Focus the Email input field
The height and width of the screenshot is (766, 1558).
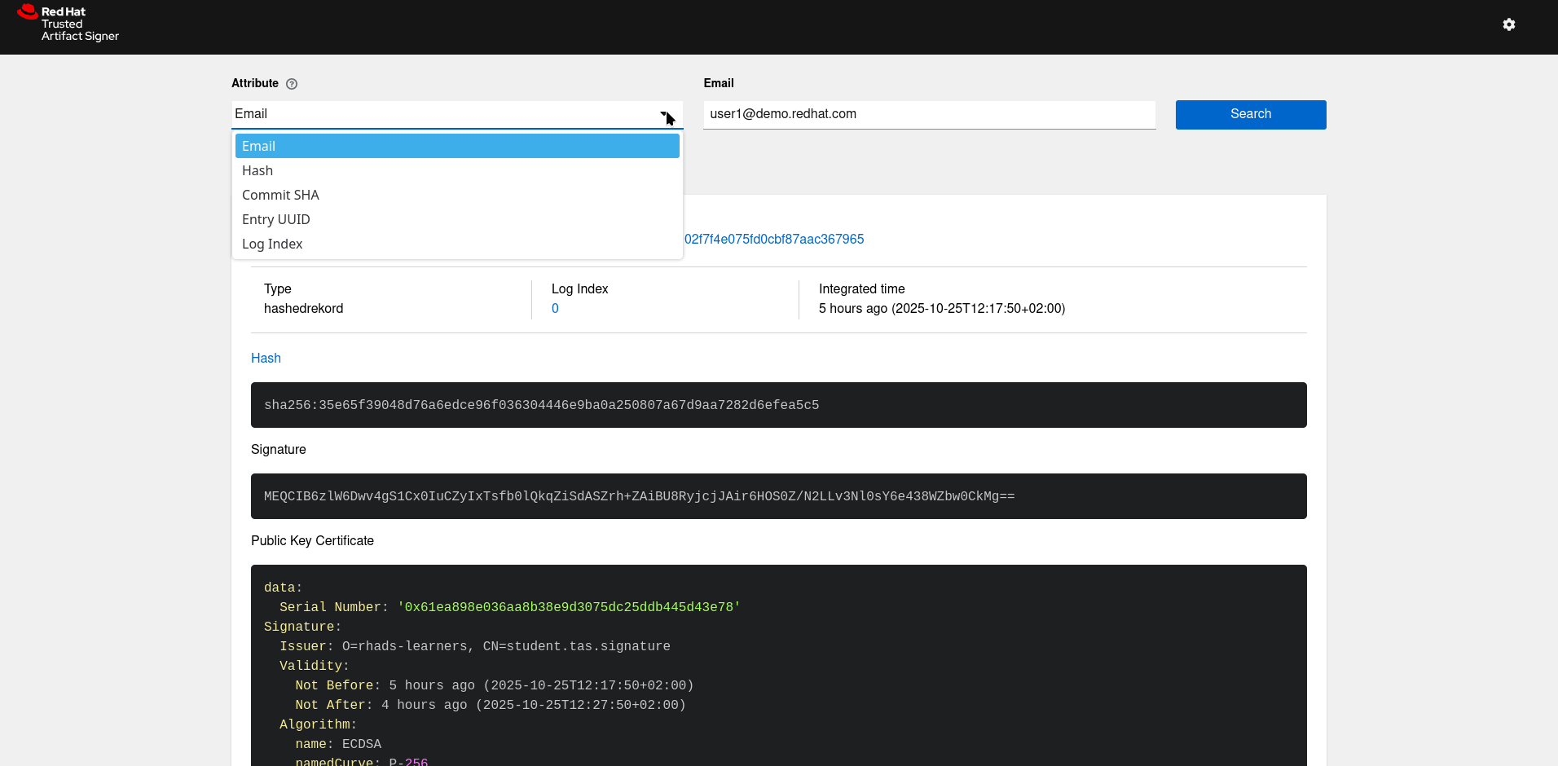(928, 115)
